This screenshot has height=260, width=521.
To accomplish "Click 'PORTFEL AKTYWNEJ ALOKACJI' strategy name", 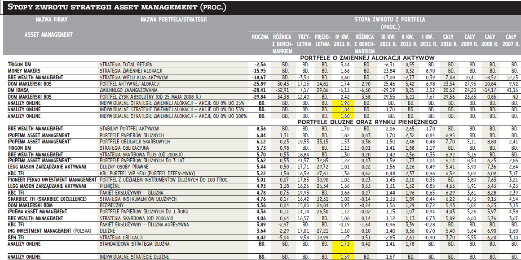I will pyautogui.click(x=130, y=84).
